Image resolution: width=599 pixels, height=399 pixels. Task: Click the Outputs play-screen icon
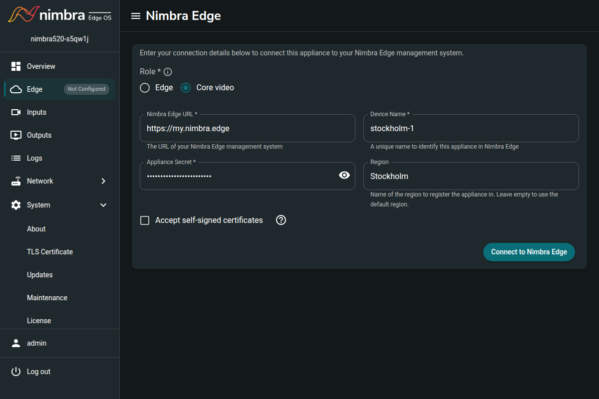(16, 135)
